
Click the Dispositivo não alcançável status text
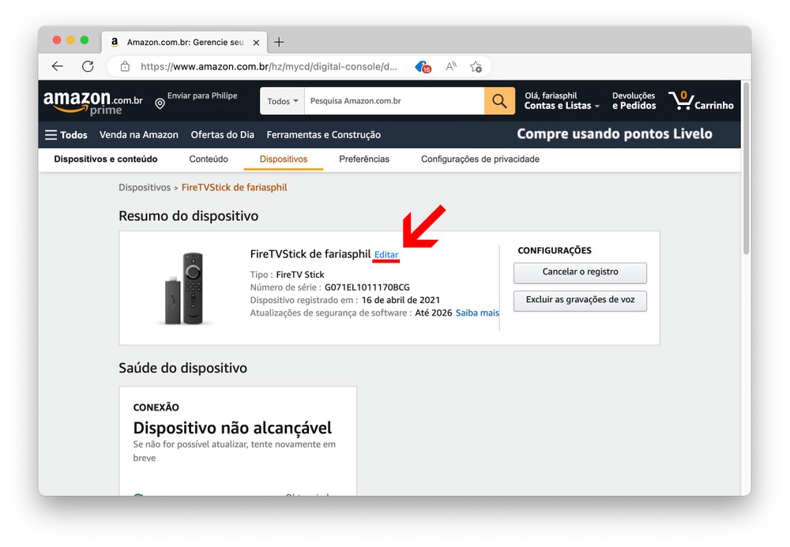[232, 428]
